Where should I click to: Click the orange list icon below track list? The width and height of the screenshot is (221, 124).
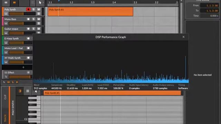click(x=8, y=82)
